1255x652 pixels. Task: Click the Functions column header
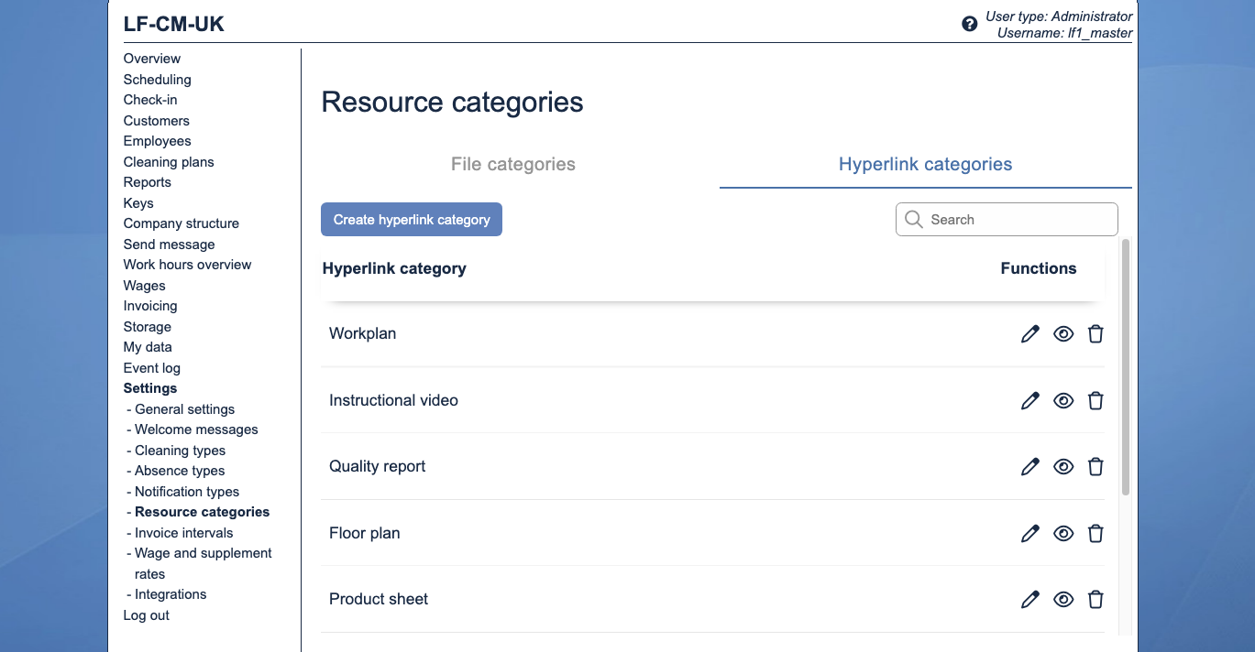(1039, 269)
